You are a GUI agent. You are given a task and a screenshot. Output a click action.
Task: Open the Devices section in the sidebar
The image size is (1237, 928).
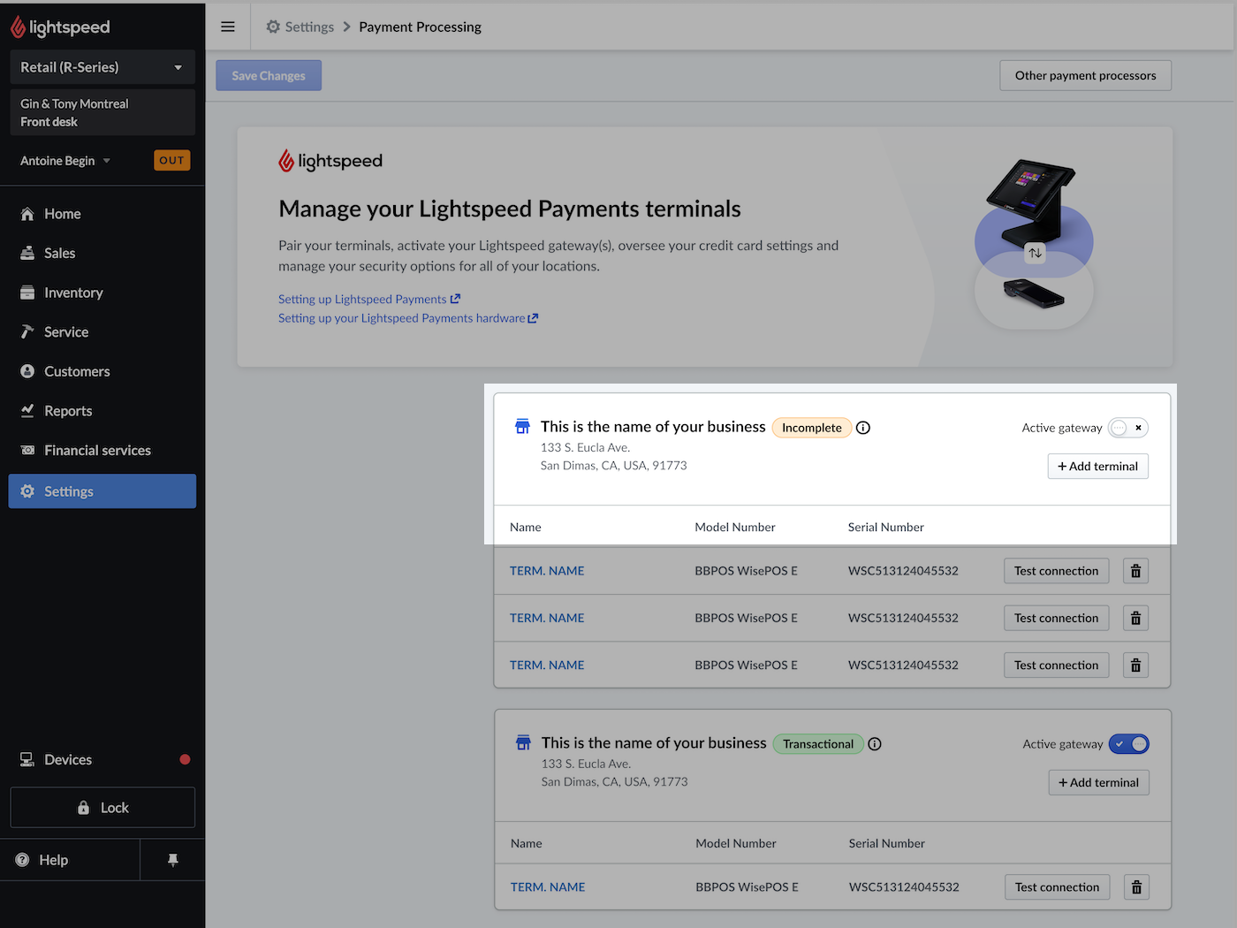click(102, 759)
